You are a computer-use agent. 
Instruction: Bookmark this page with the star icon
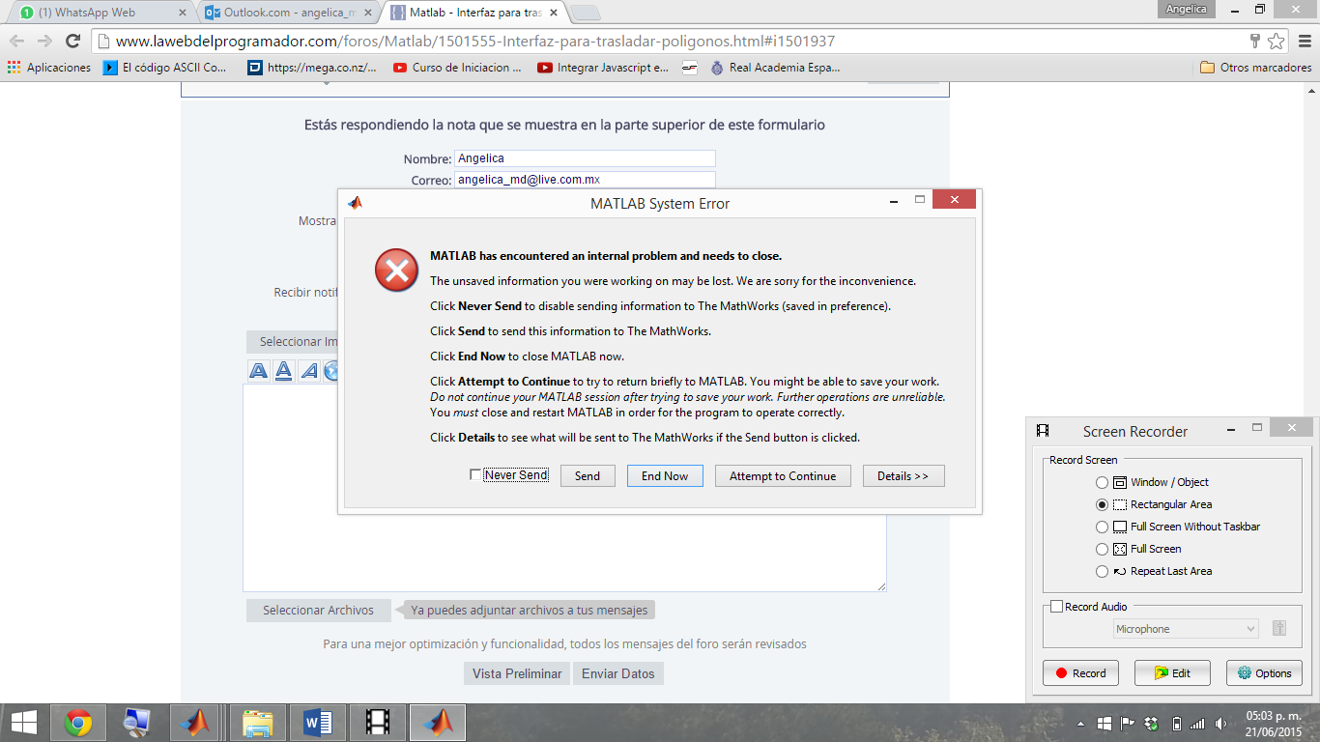[1277, 42]
